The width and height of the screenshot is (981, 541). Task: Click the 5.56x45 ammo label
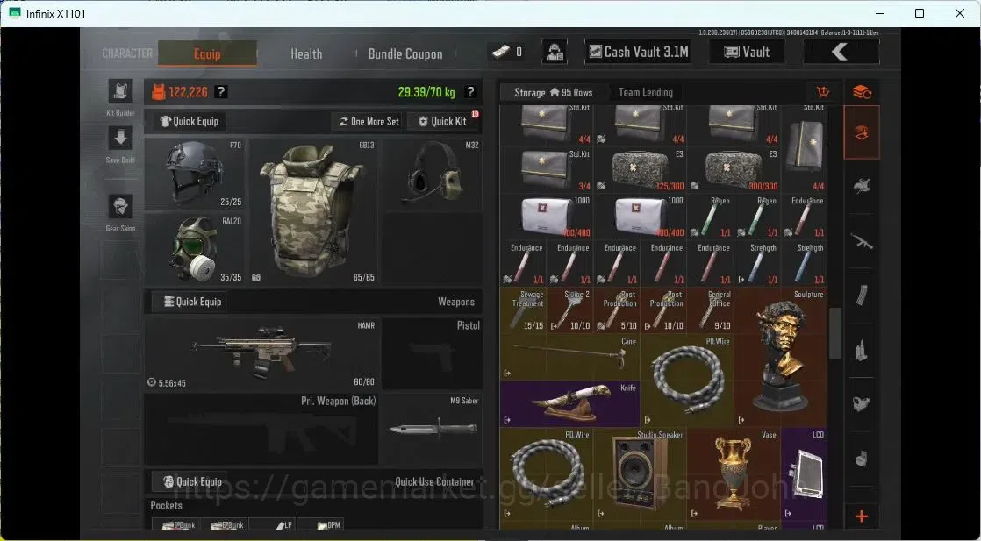[171, 383]
